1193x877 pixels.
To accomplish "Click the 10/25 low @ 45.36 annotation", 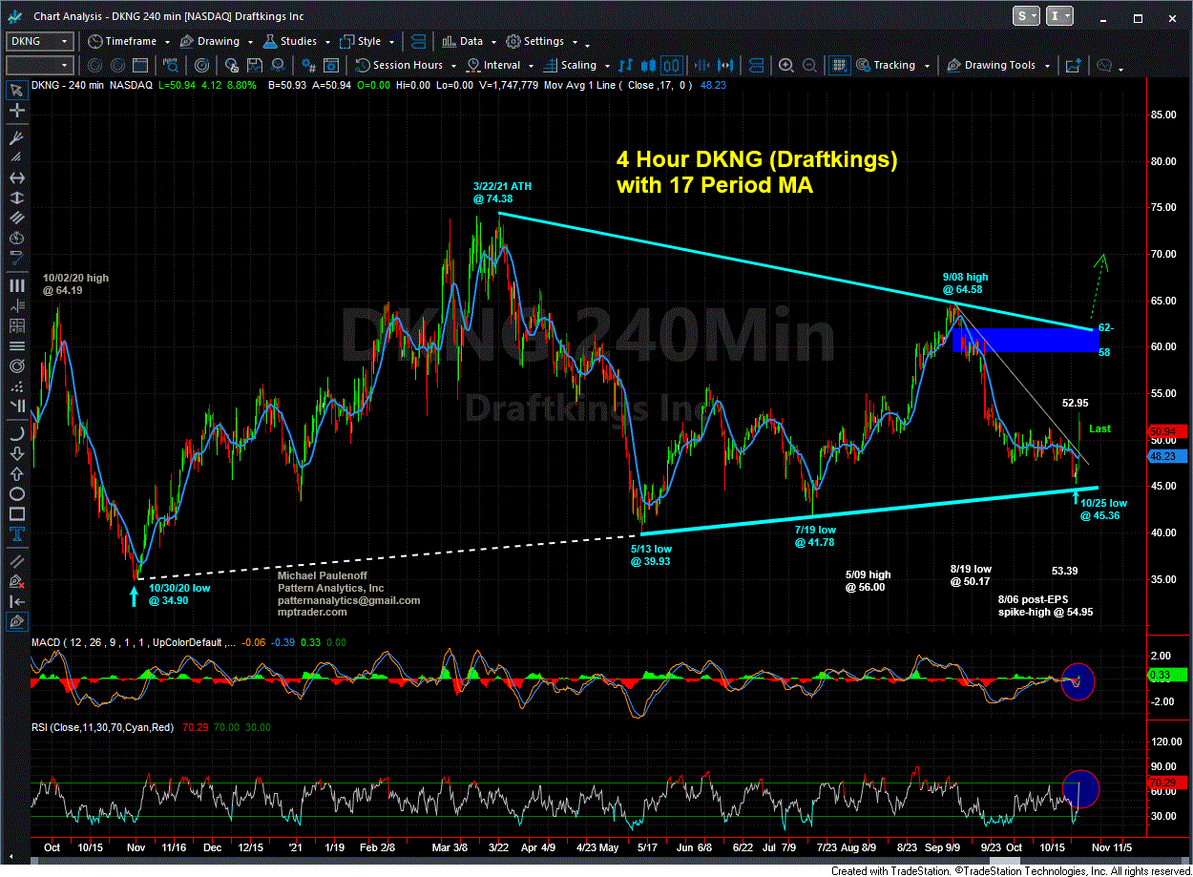I will tap(1103, 509).
